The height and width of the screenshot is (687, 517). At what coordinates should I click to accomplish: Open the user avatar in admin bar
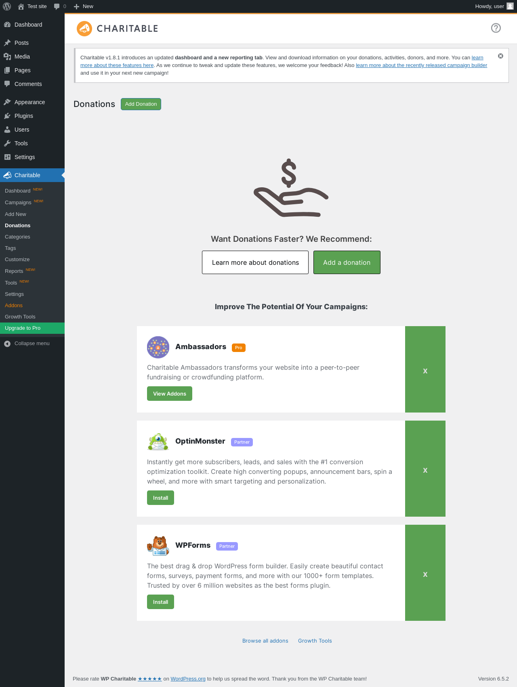pyautogui.click(x=510, y=6)
